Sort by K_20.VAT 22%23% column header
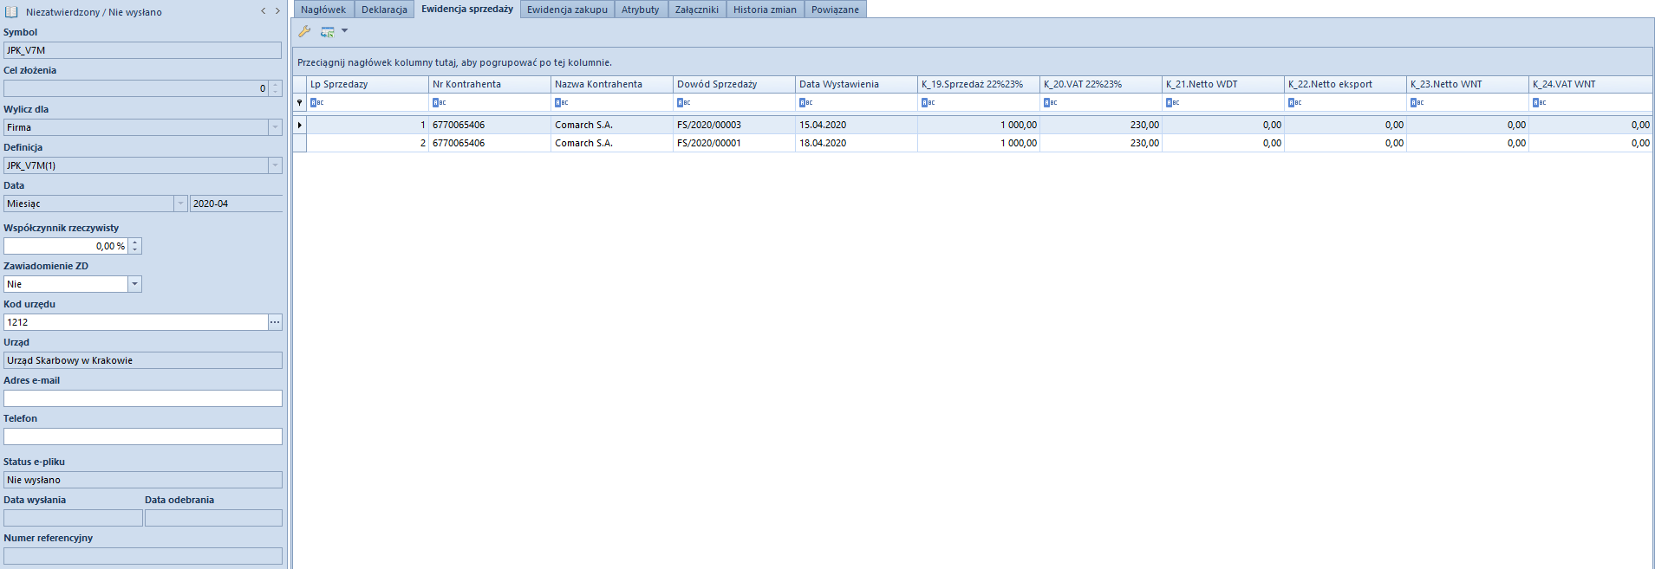Image resolution: width=1655 pixels, height=569 pixels. 1099,84
